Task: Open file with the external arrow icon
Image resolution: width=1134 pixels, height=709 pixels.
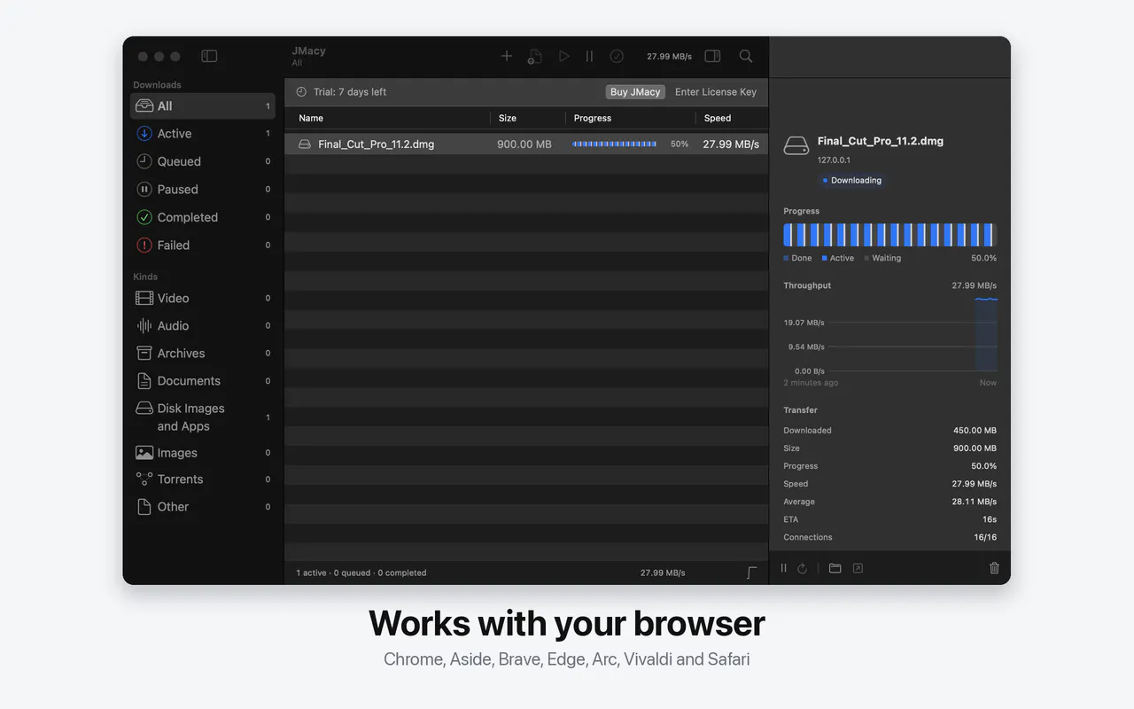Action: point(858,568)
